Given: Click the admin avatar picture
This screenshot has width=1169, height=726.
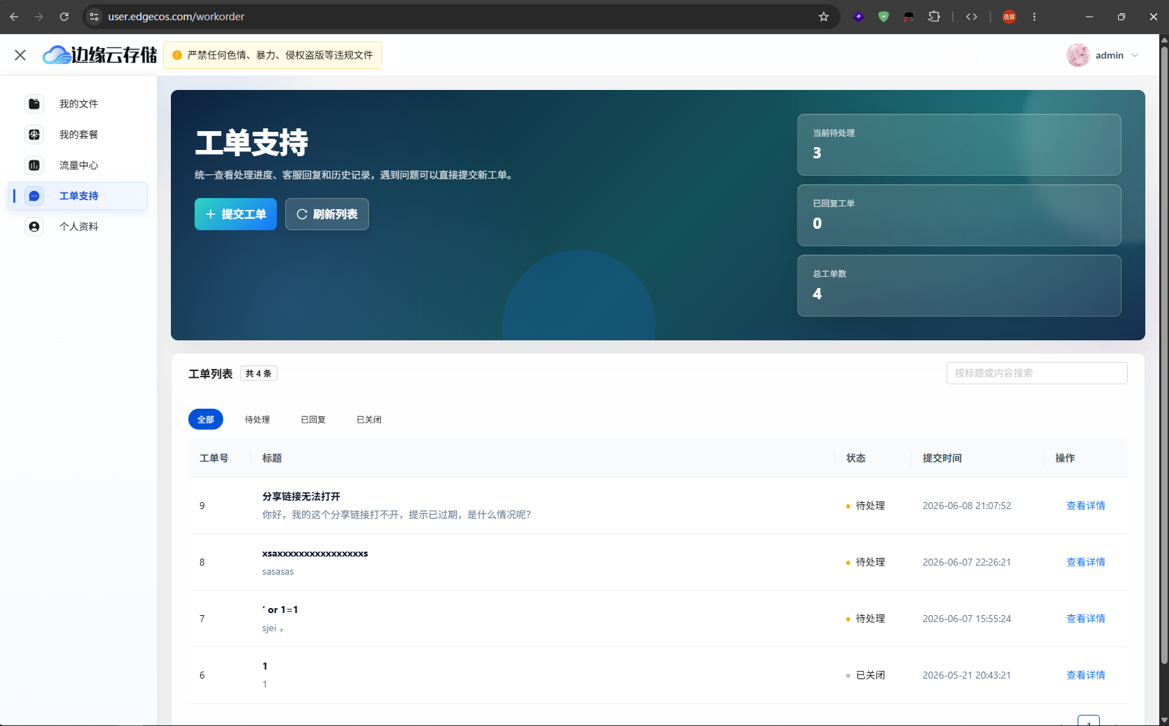Looking at the screenshot, I should click(1078, 55).
